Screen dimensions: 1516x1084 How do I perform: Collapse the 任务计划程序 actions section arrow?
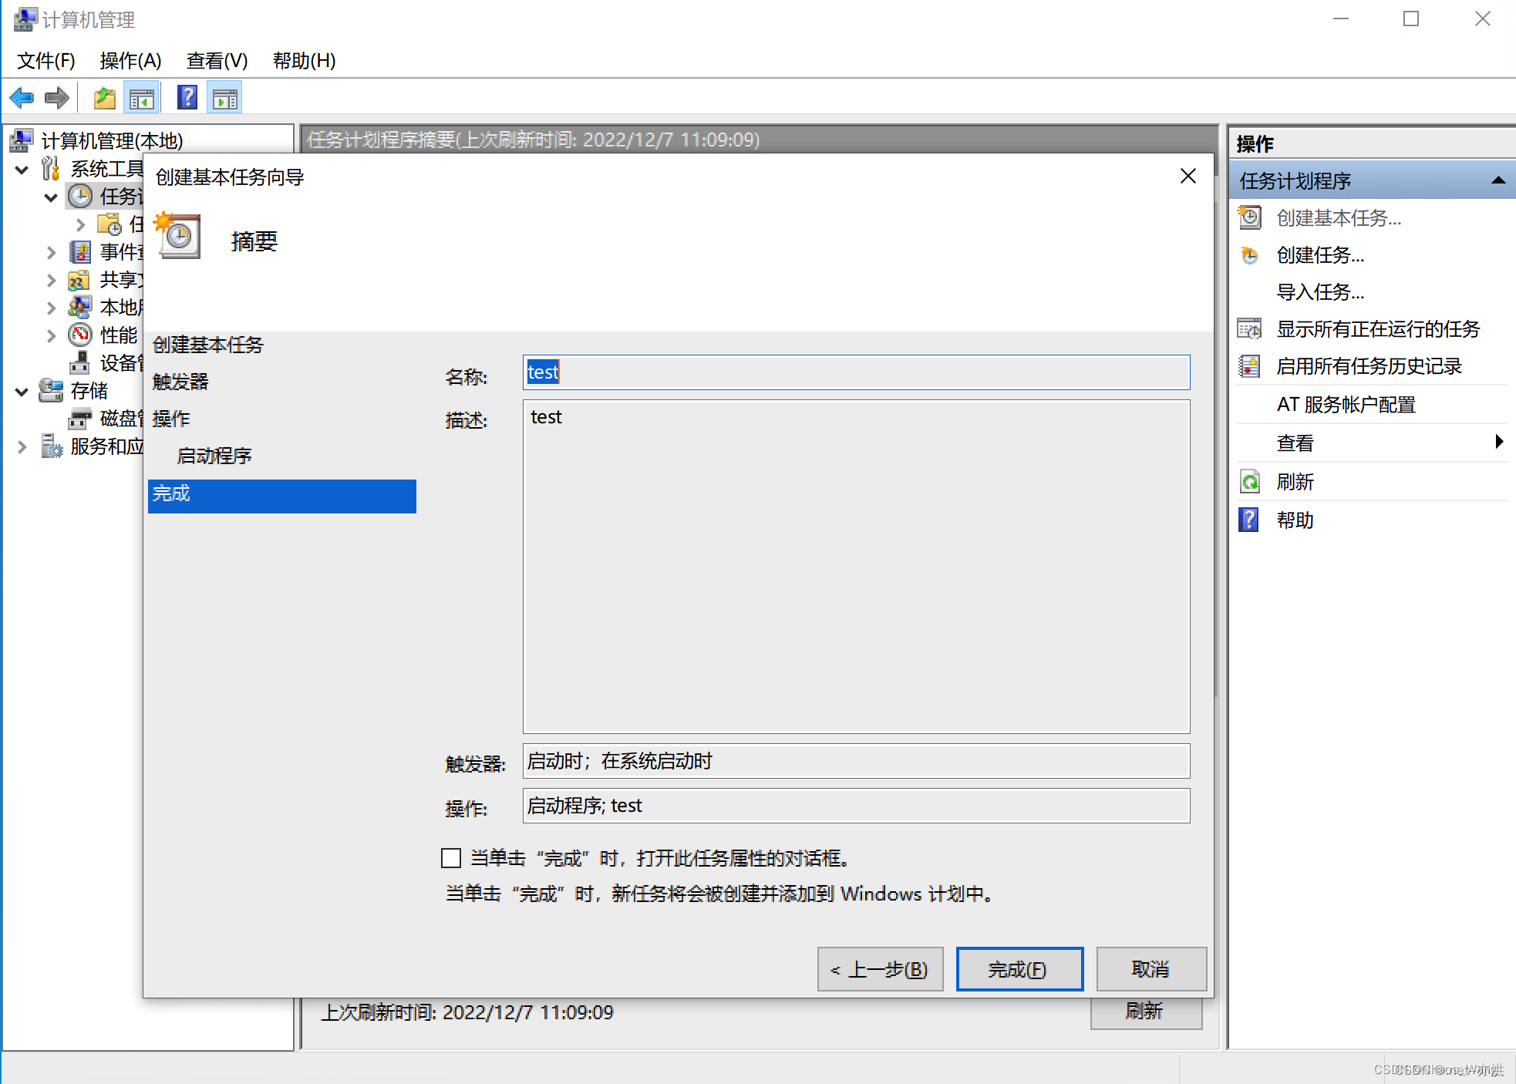(x=1497, y=180)
